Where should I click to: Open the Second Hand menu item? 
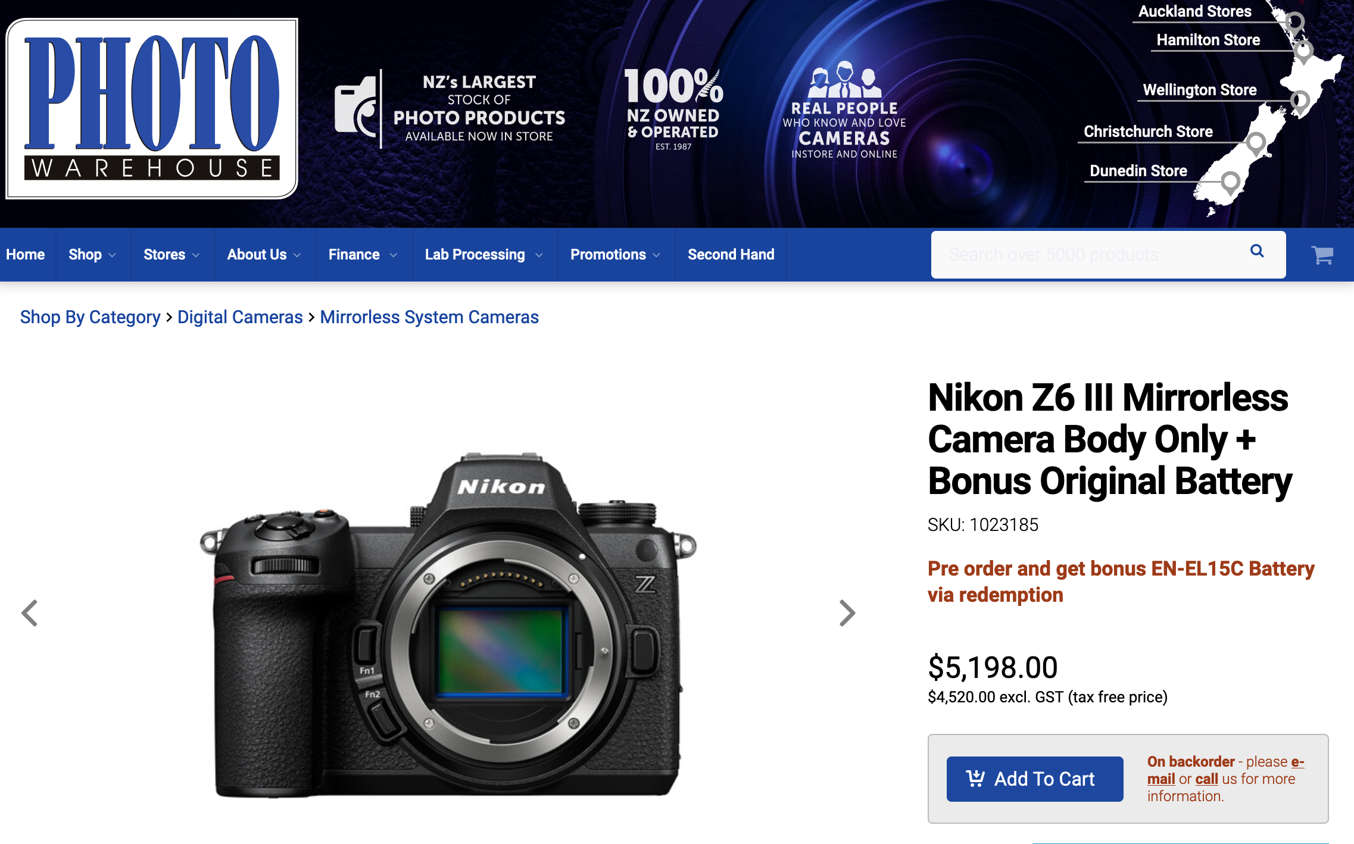pyautogui.click(x=731, y=255)
